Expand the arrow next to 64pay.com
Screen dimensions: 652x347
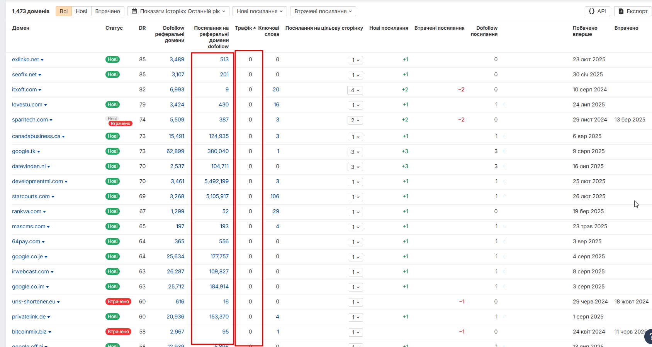[x=43, y=242]
